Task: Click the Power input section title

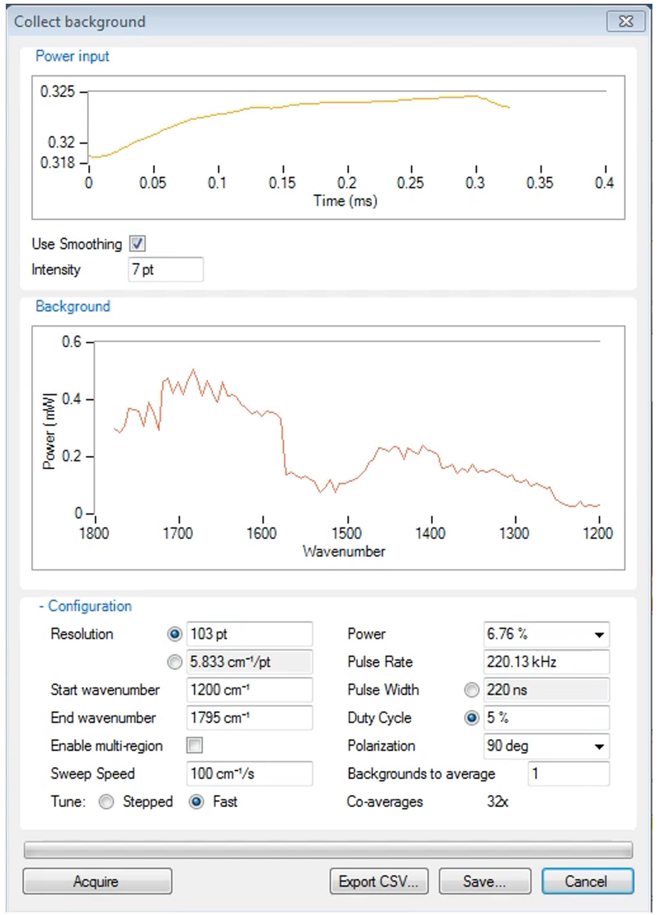Action: point(72,56)
